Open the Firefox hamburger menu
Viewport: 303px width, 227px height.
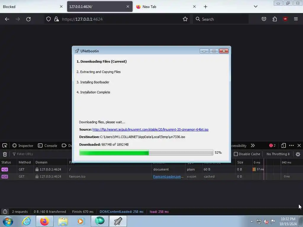296,19
